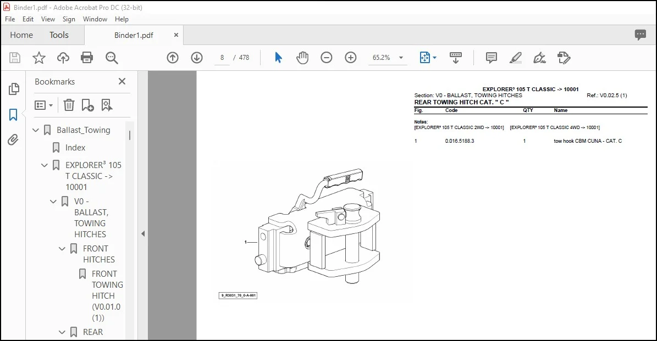Click 'REAR TOWING HITCH CAT. " C "' heading
Image resolution: width=657 pixels, height=341 pixels.
(461, 102)
